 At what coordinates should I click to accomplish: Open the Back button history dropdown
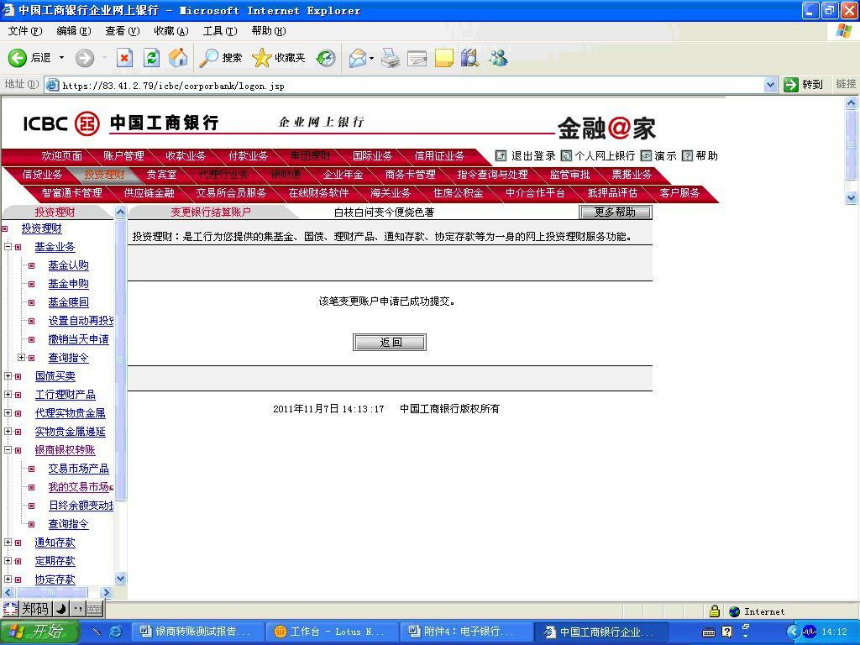pyautogui.click(x=61, y=58)
